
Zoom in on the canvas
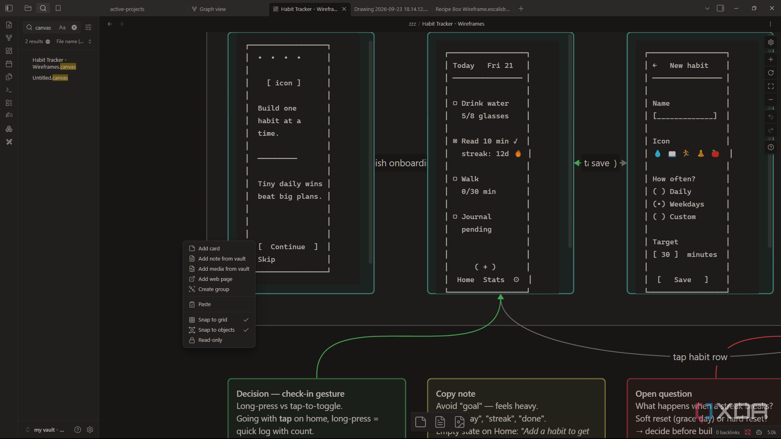pos(771,59)
